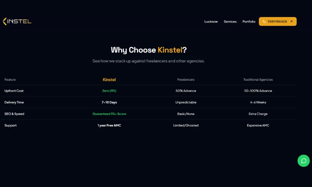This screenshot has height=187, width=312.
Task: Click the phone handset icon in the call button
Action: (x=264, y=21)
